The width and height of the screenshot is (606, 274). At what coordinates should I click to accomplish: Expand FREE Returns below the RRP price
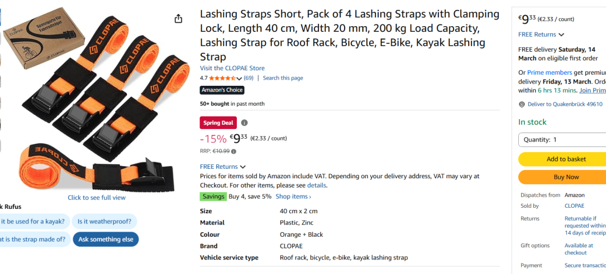[x=223, y=167]
